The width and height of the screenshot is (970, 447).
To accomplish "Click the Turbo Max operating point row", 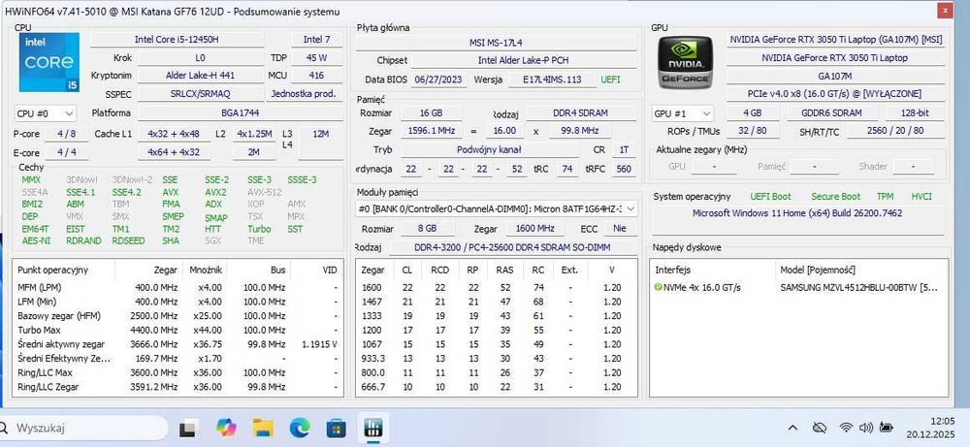I will click(178, 330).
